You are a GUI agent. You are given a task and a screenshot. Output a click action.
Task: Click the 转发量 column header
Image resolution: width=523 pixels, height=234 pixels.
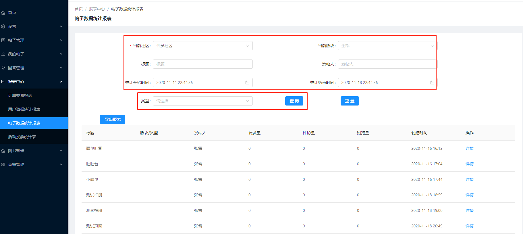coord(254,133)
